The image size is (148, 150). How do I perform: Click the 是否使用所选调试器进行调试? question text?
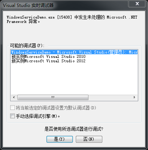pos(74,129)
